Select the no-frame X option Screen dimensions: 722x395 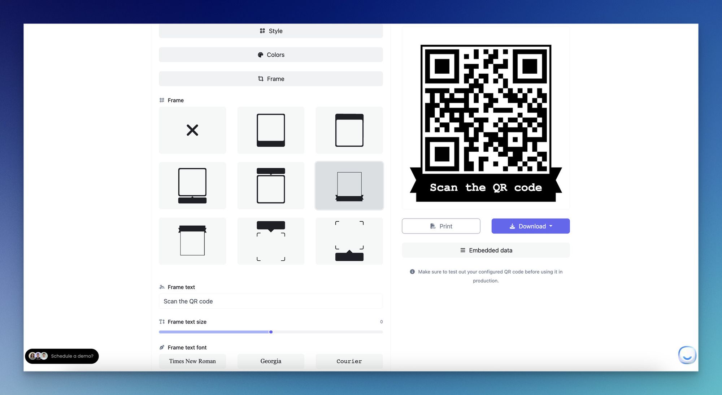[x=192, y=130]
